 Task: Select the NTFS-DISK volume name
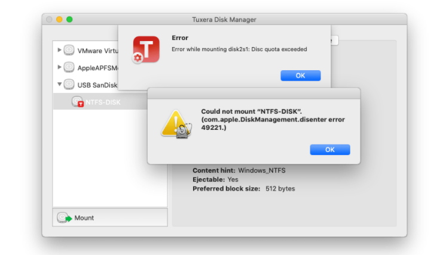pyautogui.click(x=103, y=102)
